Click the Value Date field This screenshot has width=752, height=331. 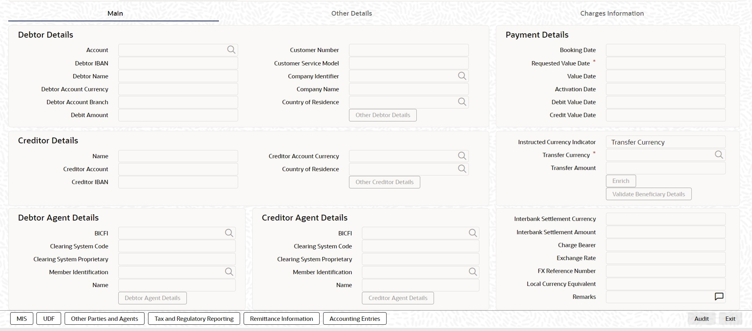pos(665,76)
